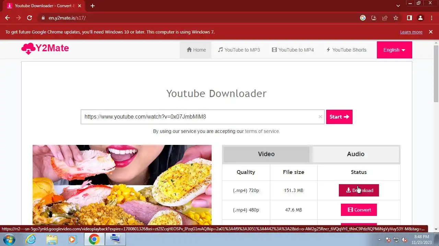View site info padlock icon
This screenshot has height=246, width=439.
click(x=43, y=18)
